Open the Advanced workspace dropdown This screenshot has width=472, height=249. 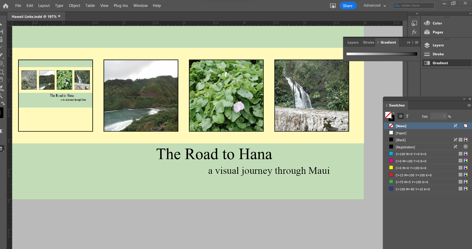coord(375,6)
